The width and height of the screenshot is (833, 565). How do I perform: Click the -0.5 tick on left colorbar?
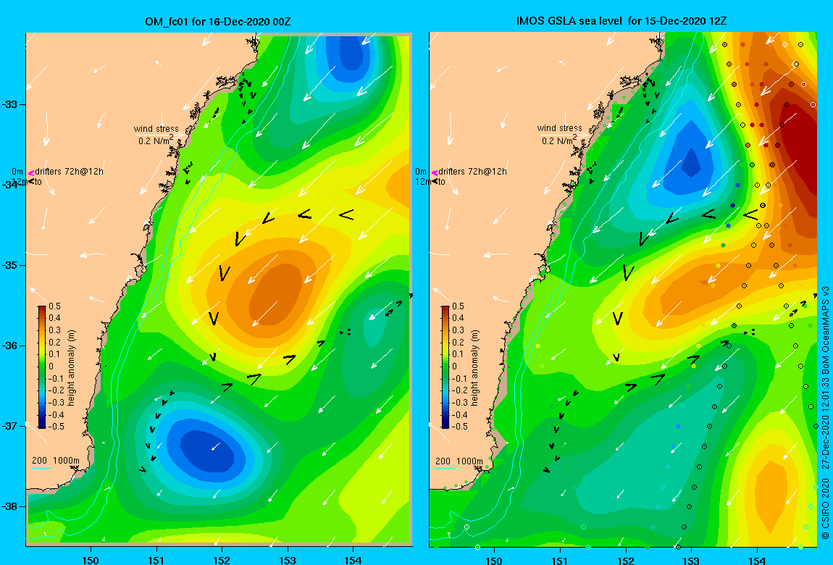(x=56, y=427)
